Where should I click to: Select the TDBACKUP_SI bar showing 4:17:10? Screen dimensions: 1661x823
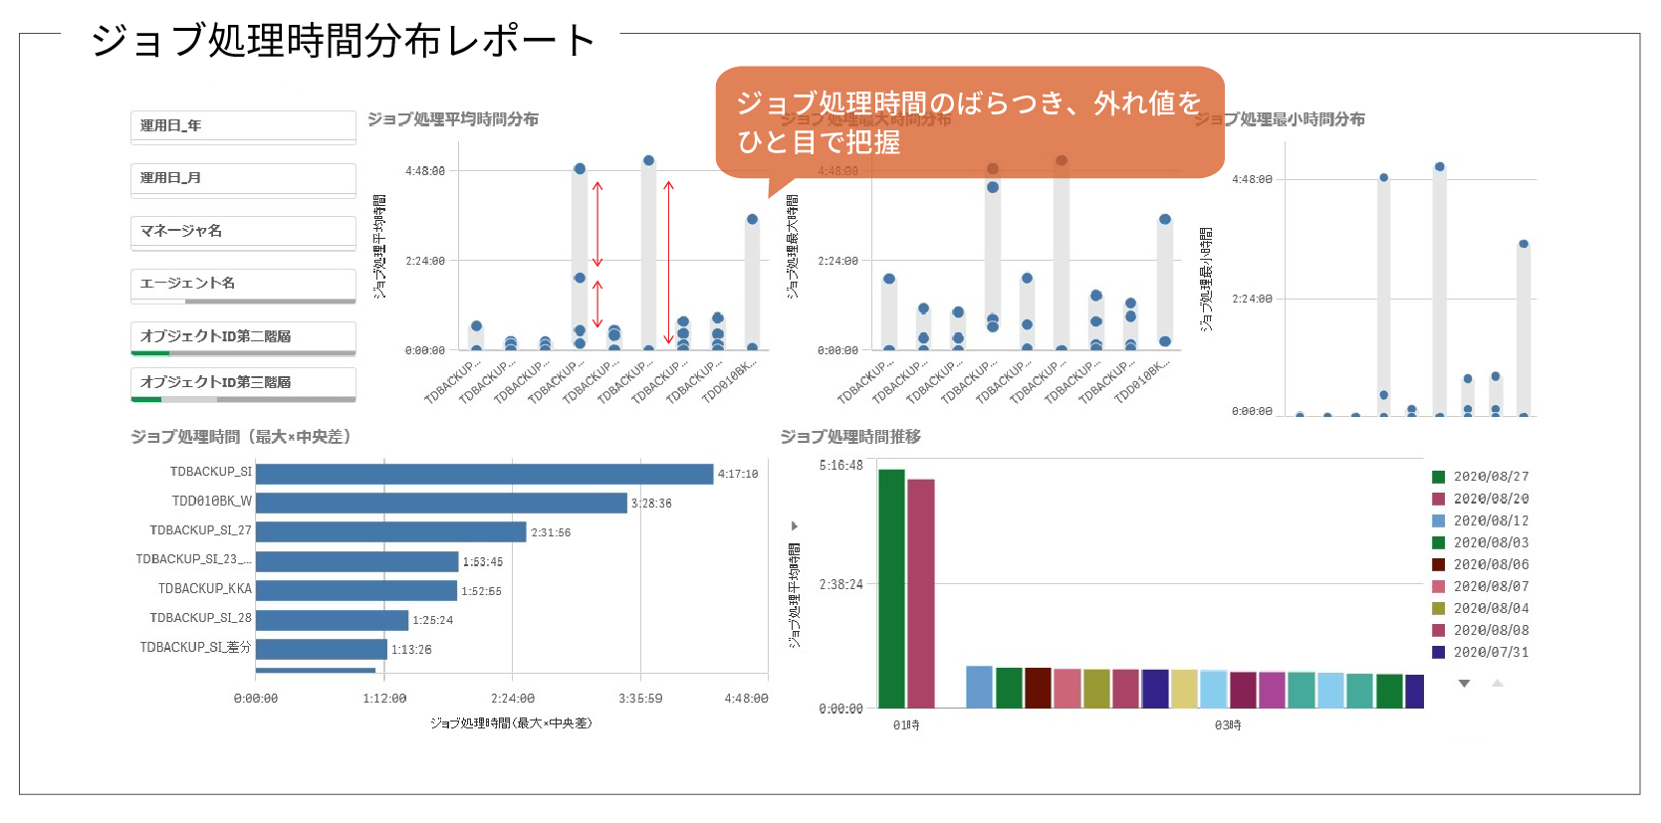click(x=484, y=474)
